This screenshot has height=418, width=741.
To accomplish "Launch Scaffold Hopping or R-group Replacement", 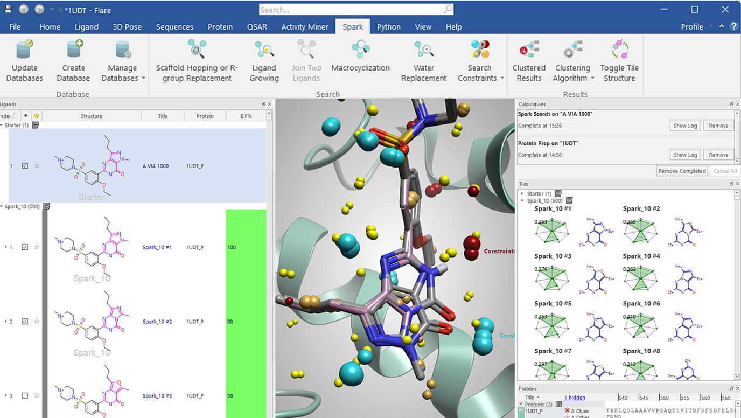I will coord(197,60).
